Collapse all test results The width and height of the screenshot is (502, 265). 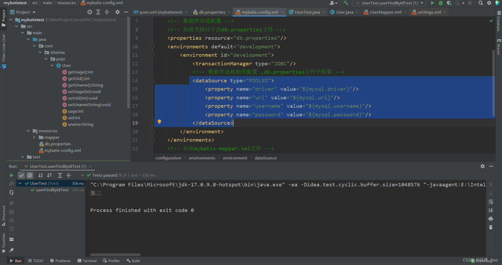click(x=69, y=175)
